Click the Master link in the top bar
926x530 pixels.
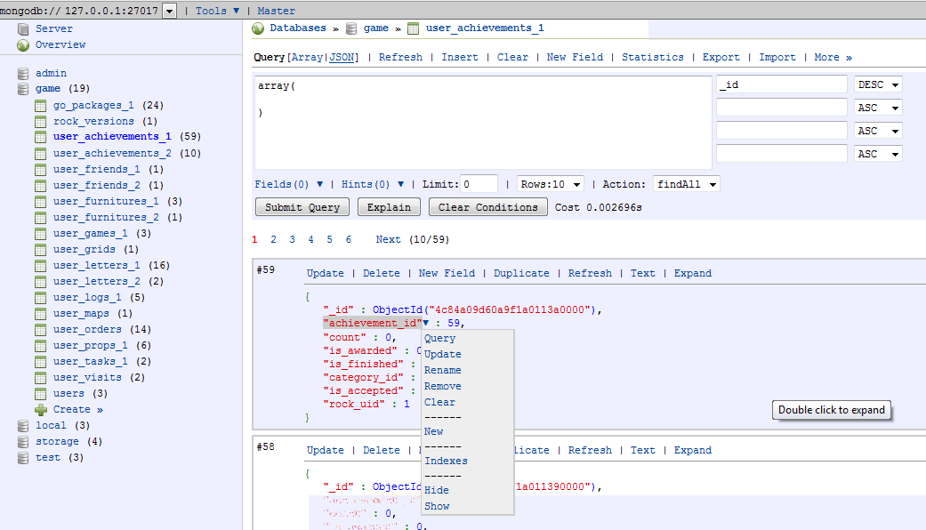276,11
